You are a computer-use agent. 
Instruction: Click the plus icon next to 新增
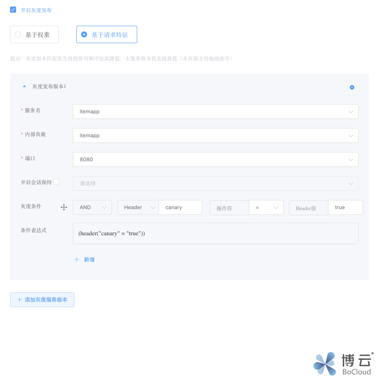tap(76, 259)
